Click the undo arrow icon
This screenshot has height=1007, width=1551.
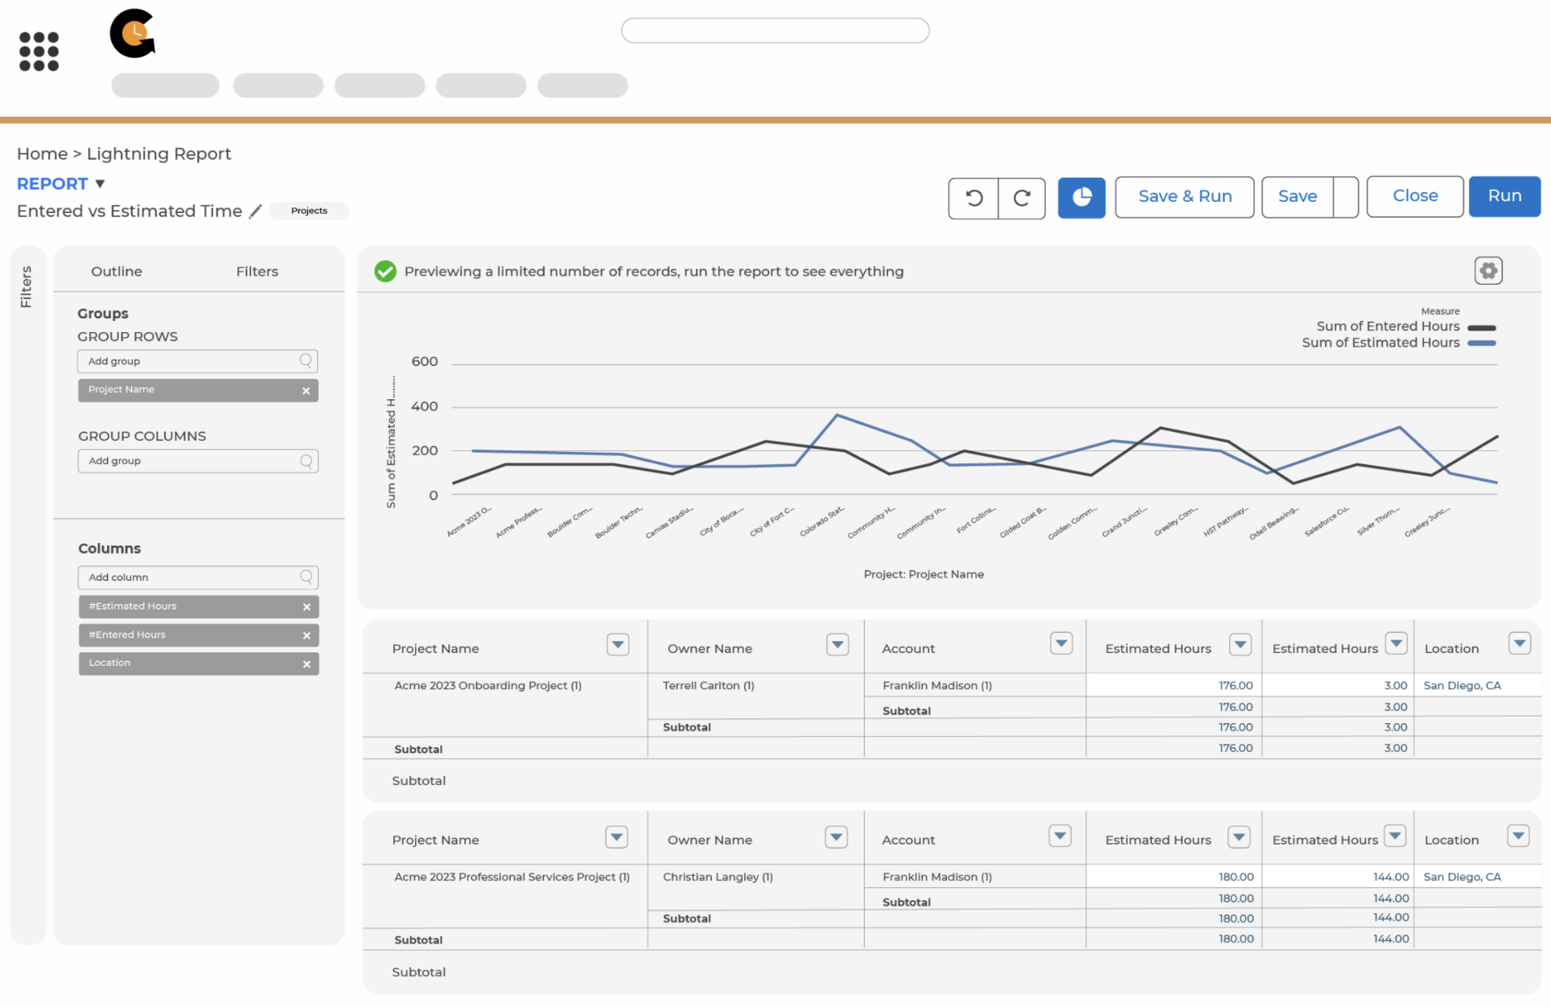(x=973, y=198)
